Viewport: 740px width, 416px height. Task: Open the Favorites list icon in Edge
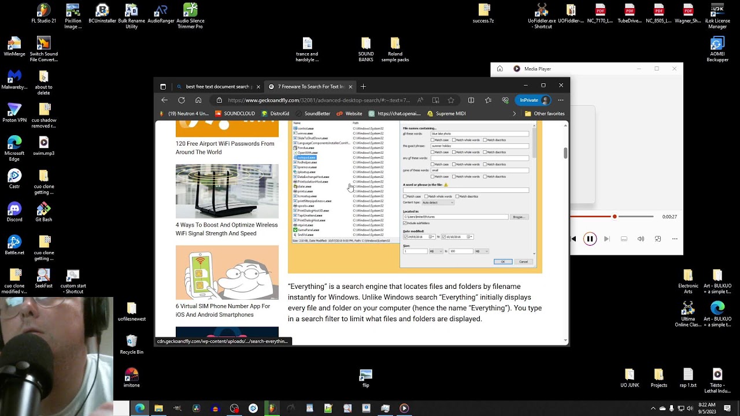click(489, 100)
